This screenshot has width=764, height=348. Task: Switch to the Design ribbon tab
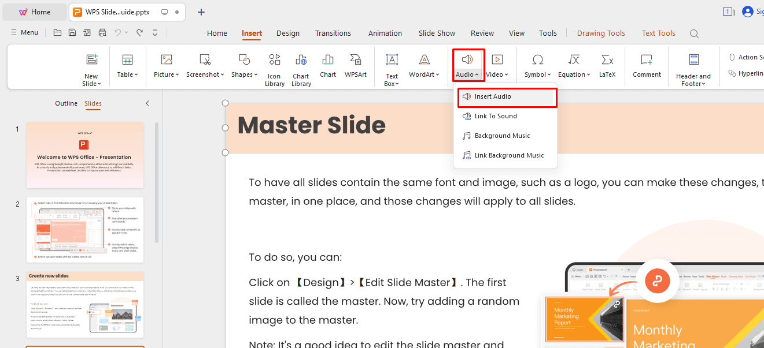tap(287, 33)
